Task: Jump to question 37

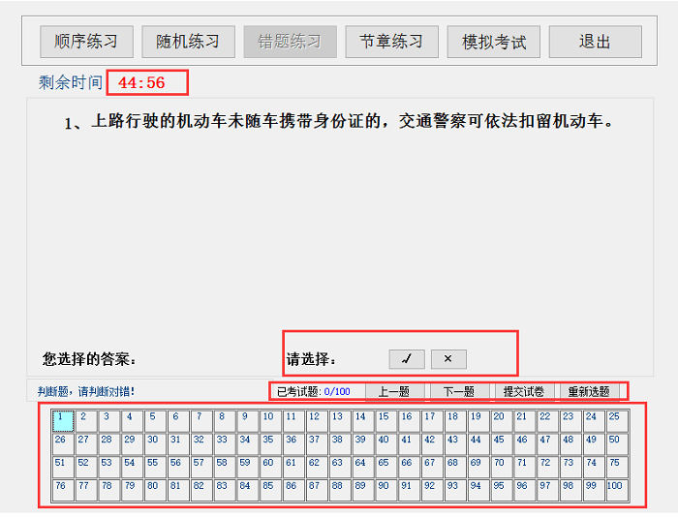Action: (317, 444)
